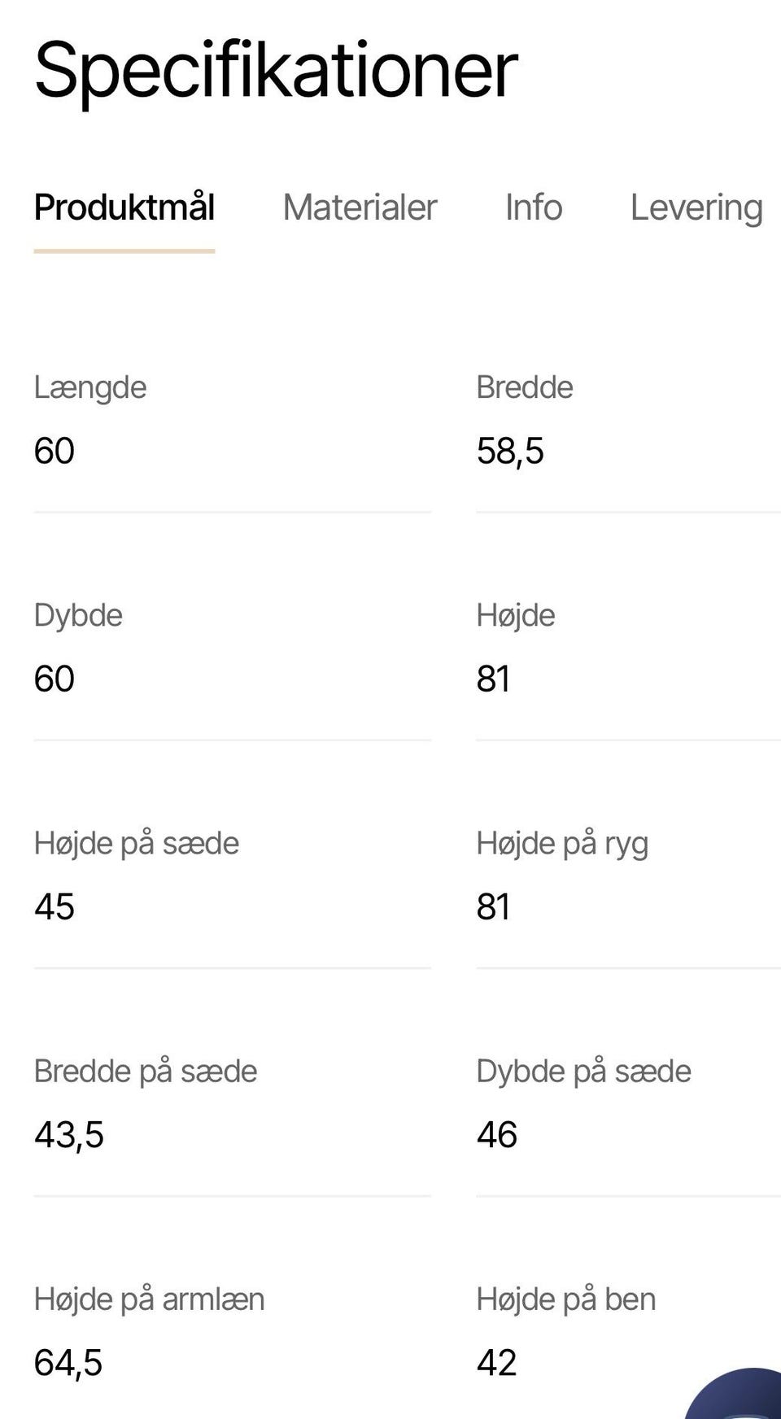Image resolution: width=781 pixels, height=1419 pixels.
Task: Click the Dybde på sæde label
Action: tap(583, 1072)
